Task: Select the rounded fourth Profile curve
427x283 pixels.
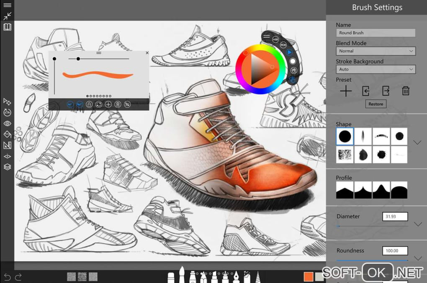Action: click(x=399, y=190)
